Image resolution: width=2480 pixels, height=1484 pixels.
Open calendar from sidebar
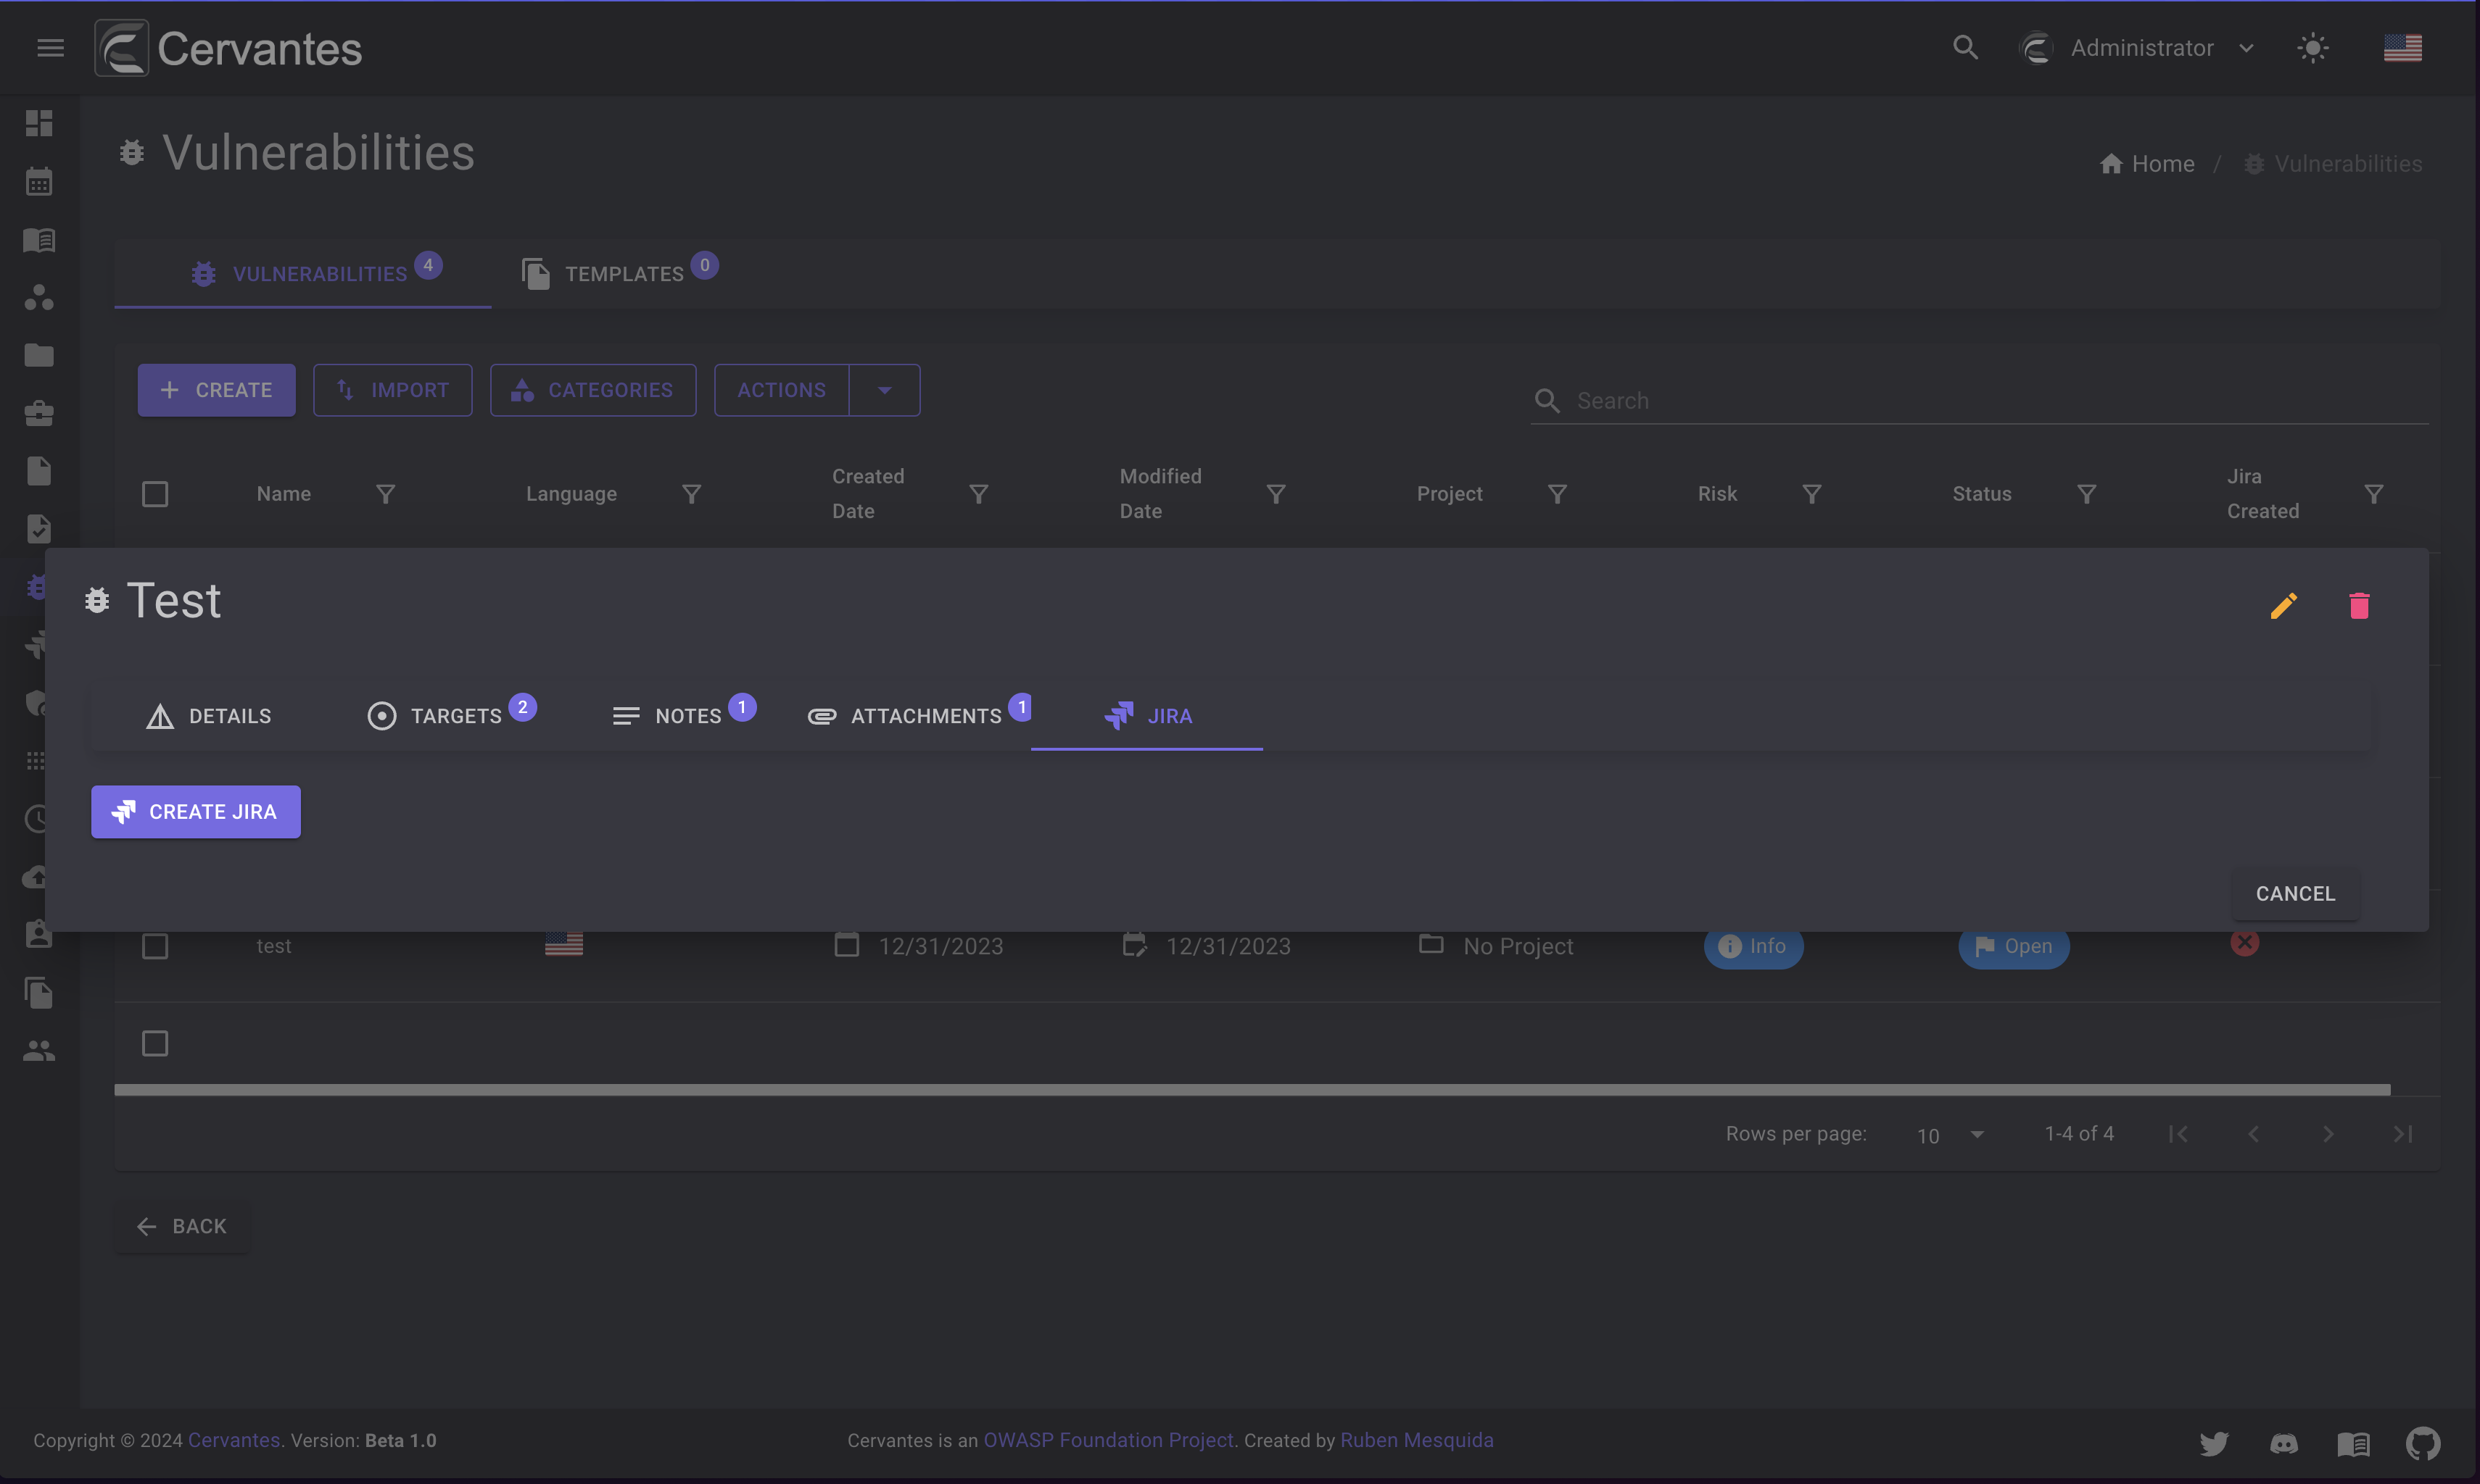click(39, 181)
